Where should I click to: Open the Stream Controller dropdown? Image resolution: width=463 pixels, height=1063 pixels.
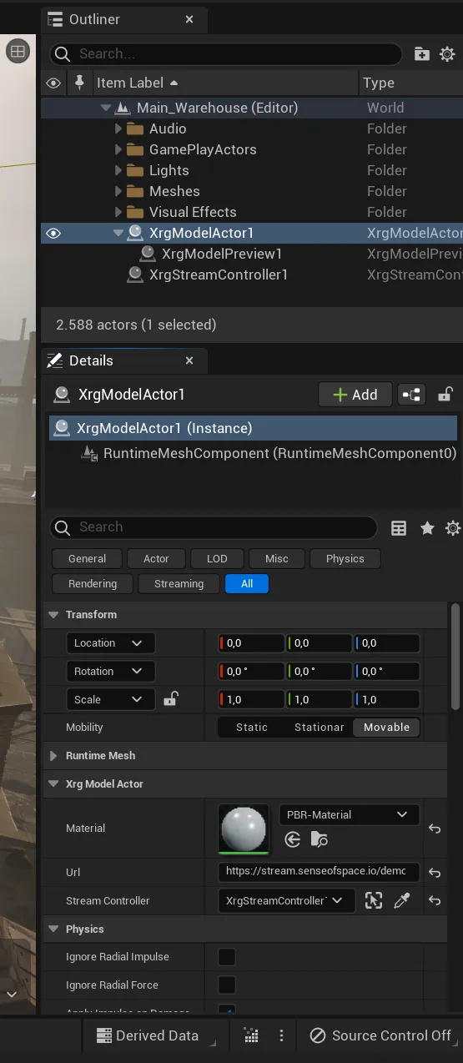click(286, 900)
